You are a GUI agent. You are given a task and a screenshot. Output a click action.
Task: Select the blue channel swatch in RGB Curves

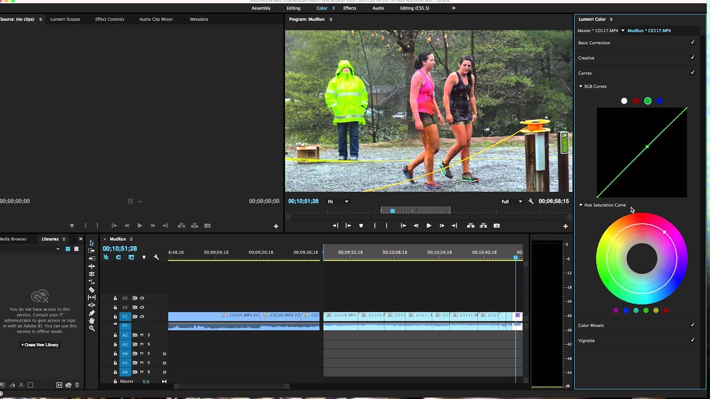(660, 101)
